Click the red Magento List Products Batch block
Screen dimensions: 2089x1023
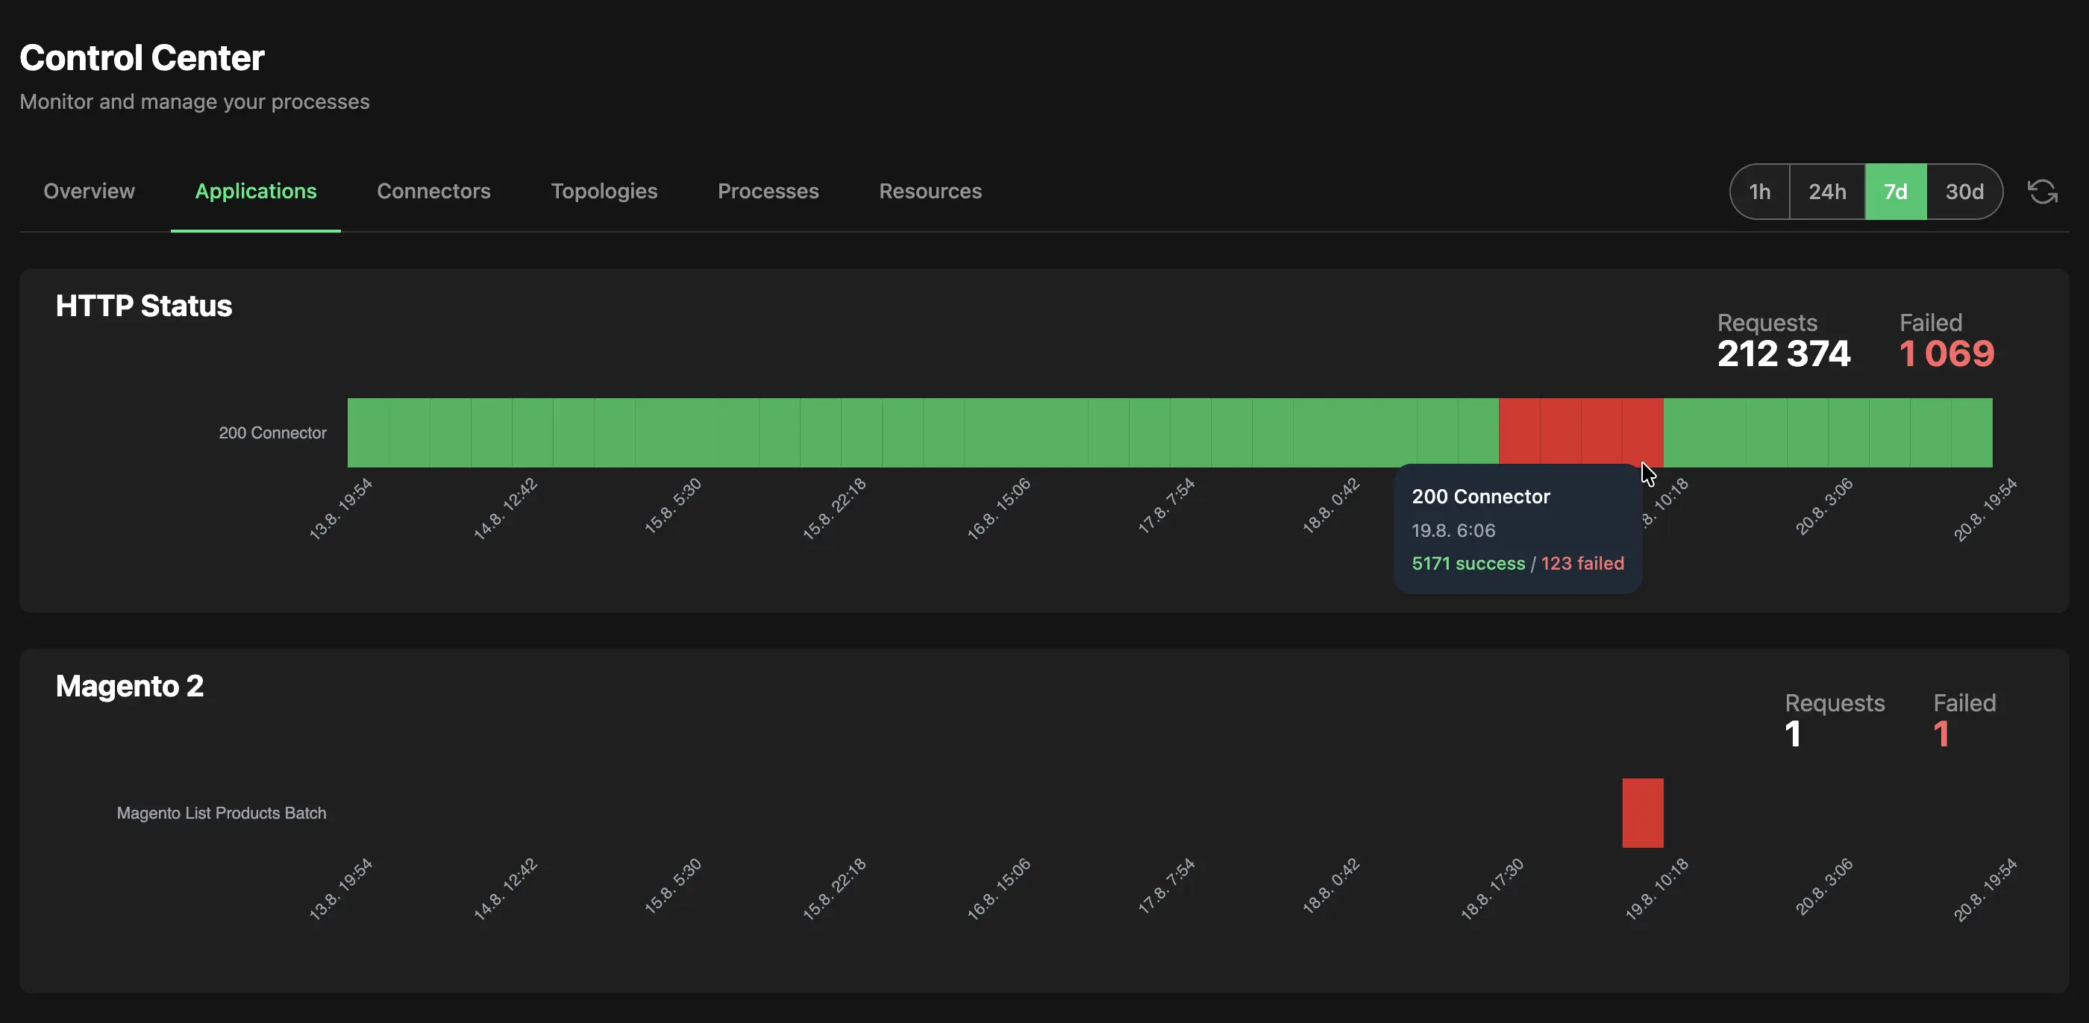click(x=1642, y=813)
